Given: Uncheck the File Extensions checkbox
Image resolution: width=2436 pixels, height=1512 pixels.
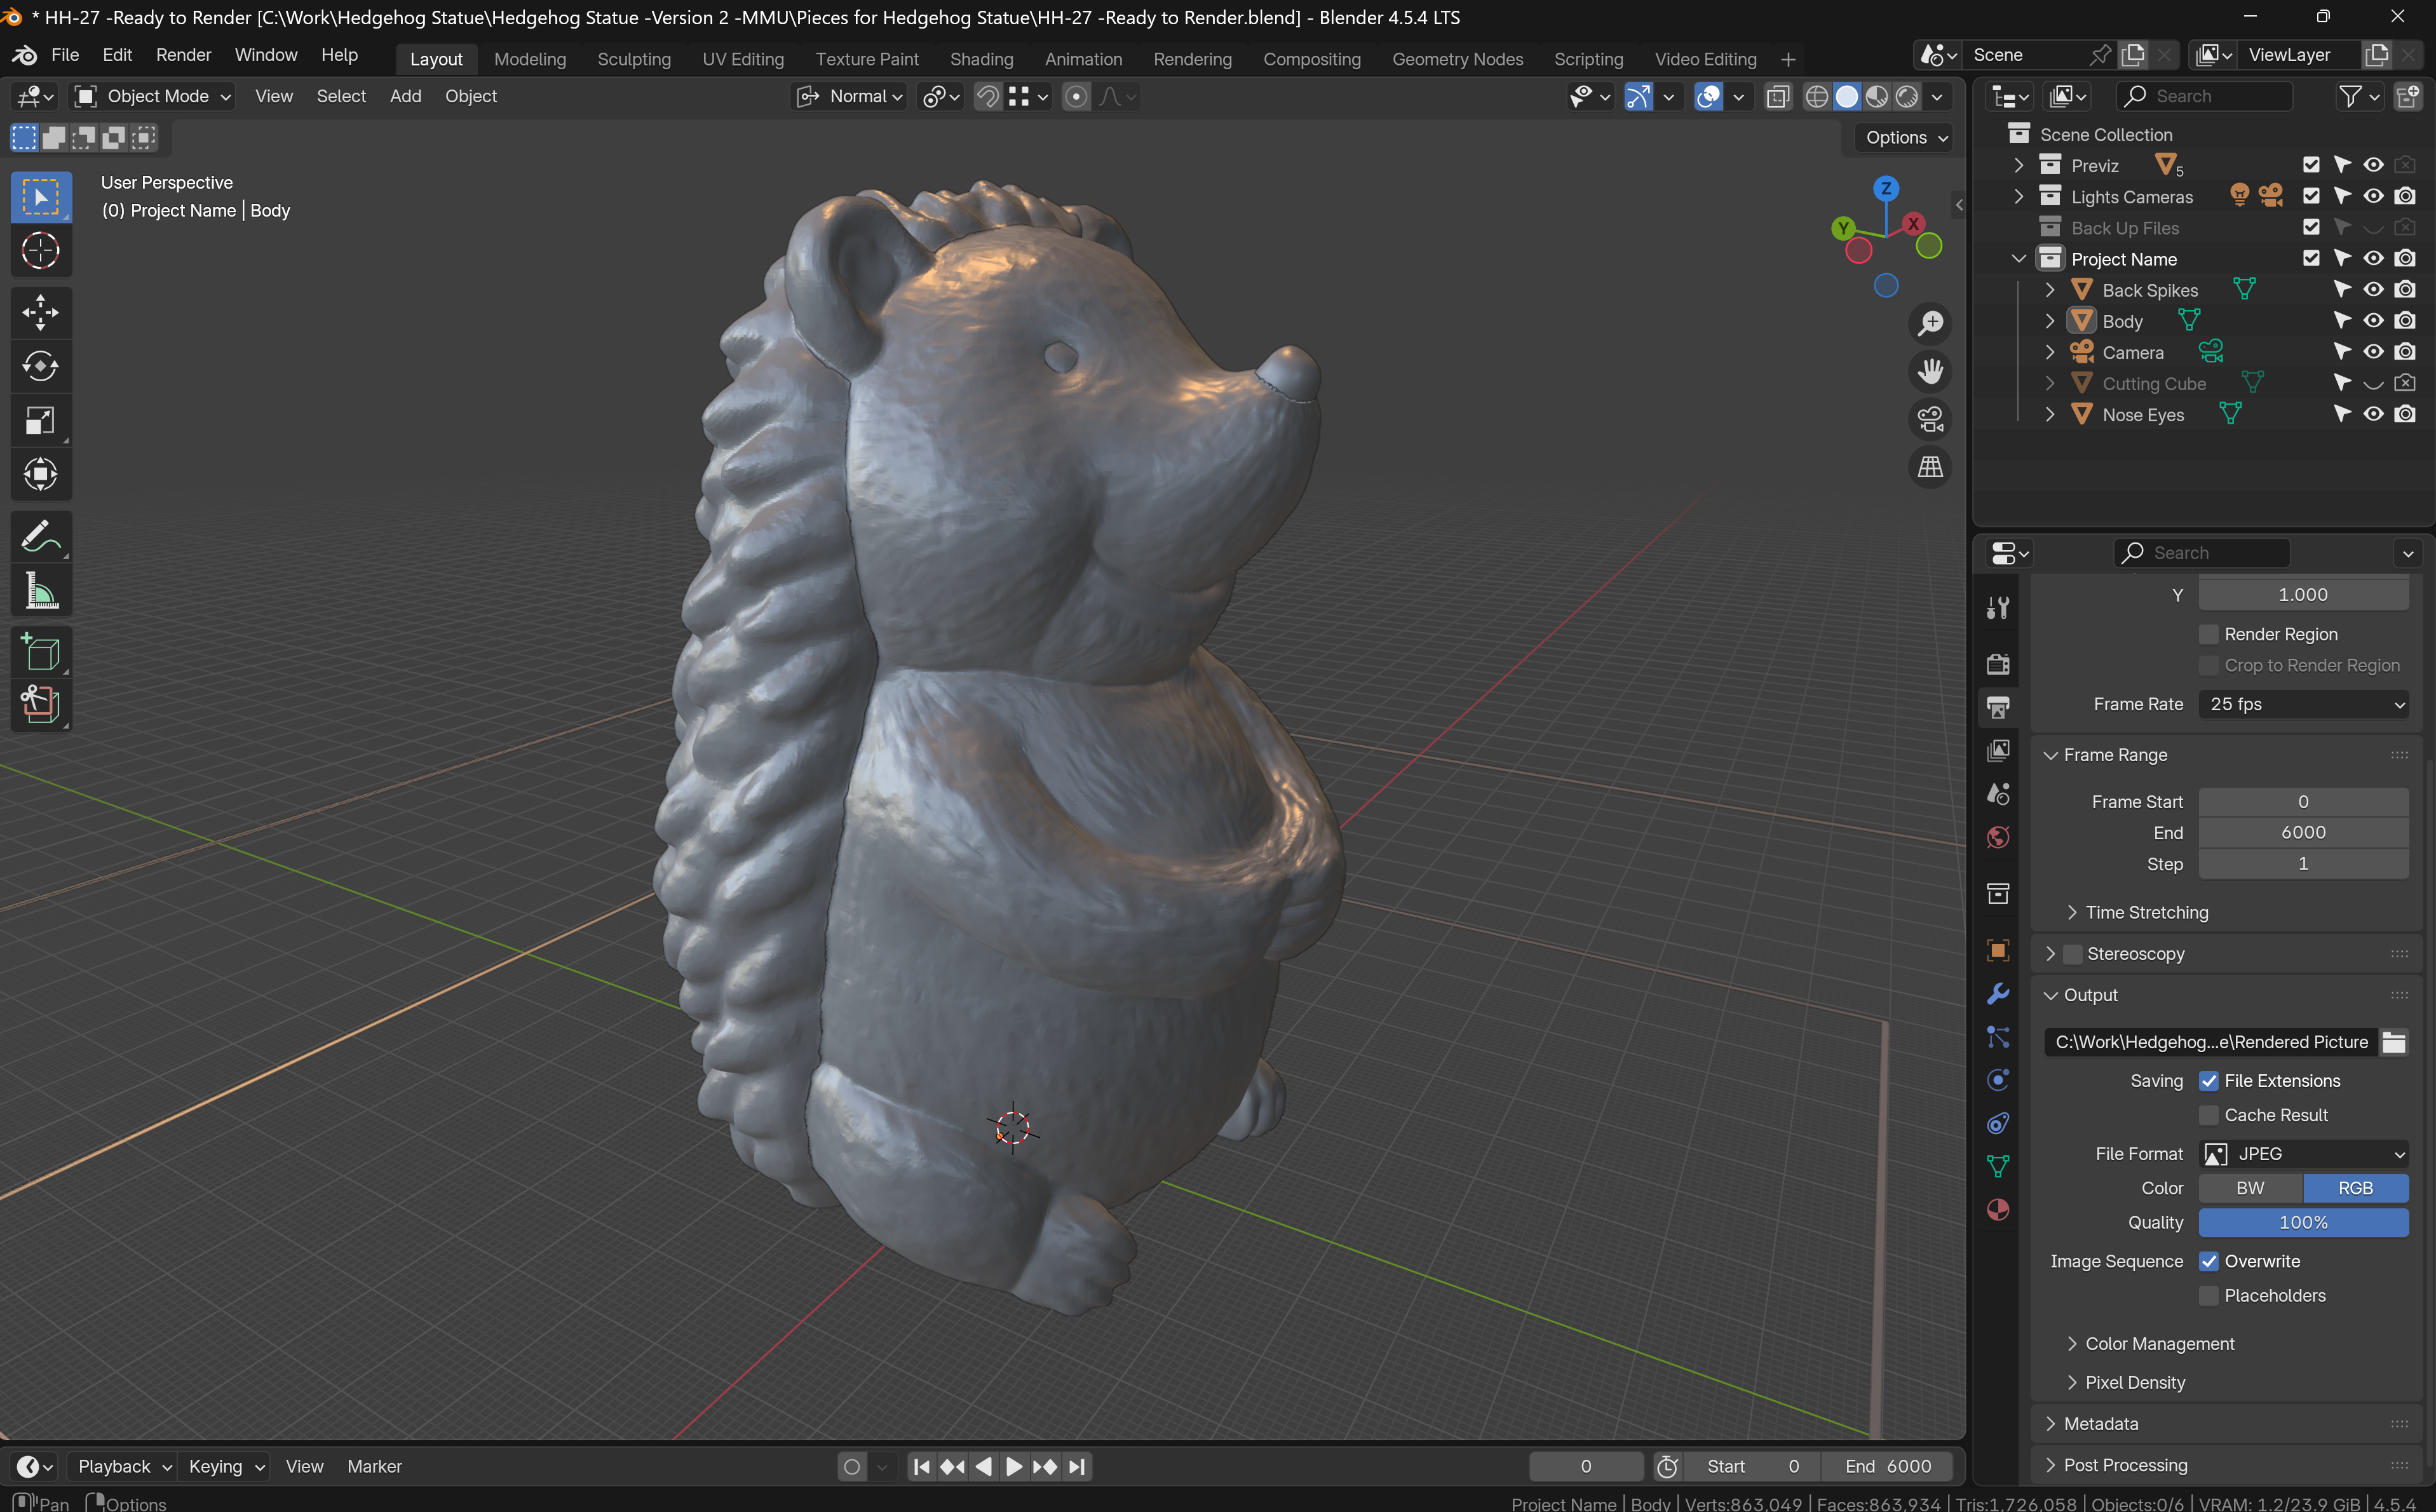Looking at the screenshot, I should (2209, 1081).
